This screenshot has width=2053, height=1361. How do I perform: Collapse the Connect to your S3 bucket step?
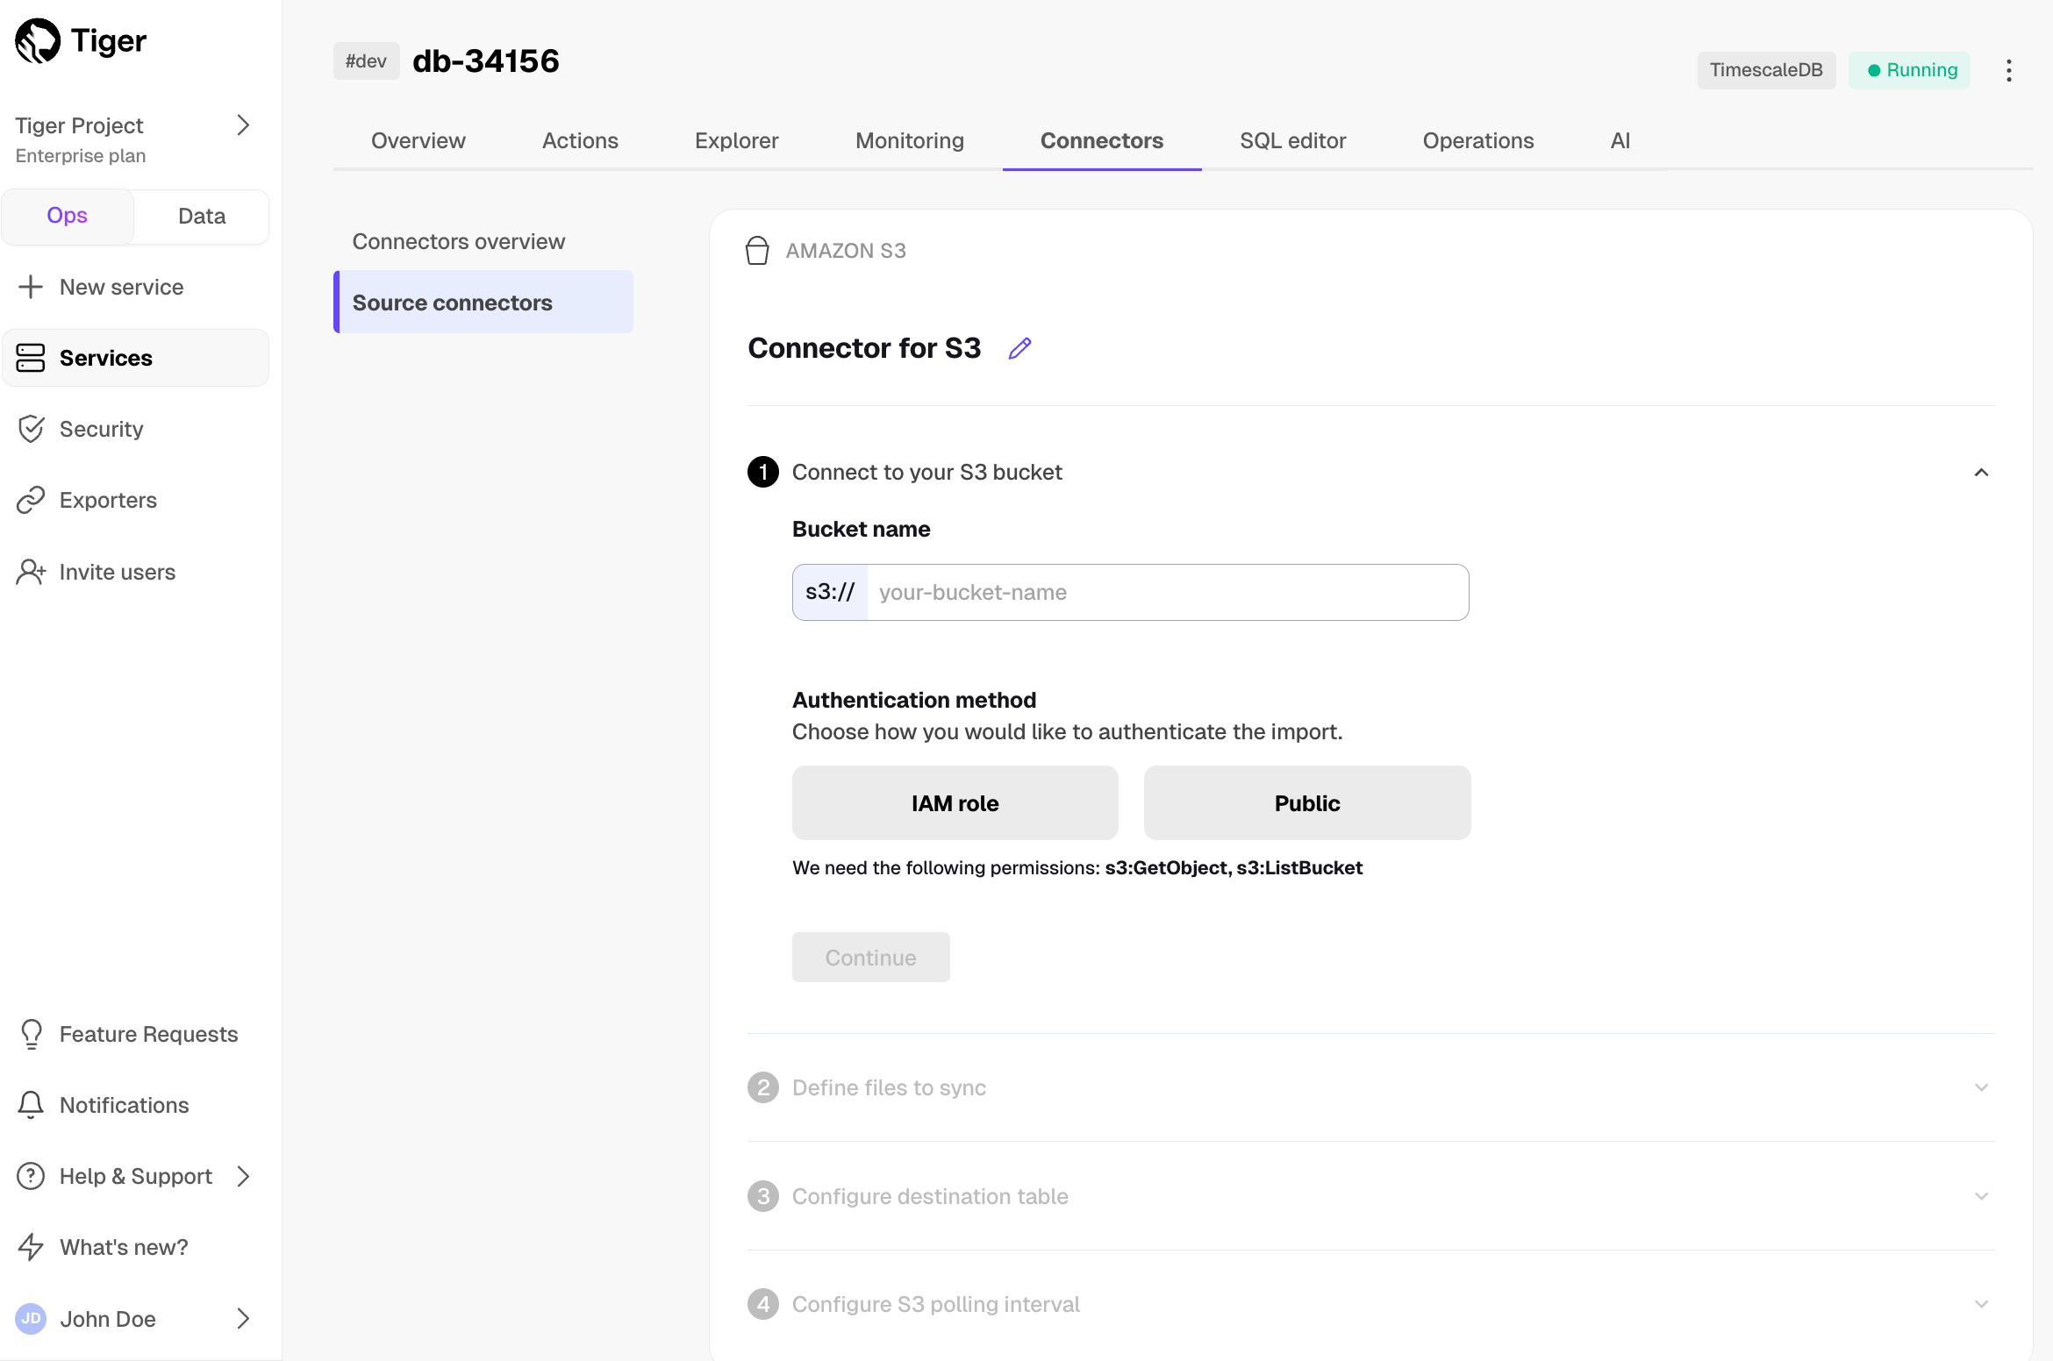[1980, 473]
